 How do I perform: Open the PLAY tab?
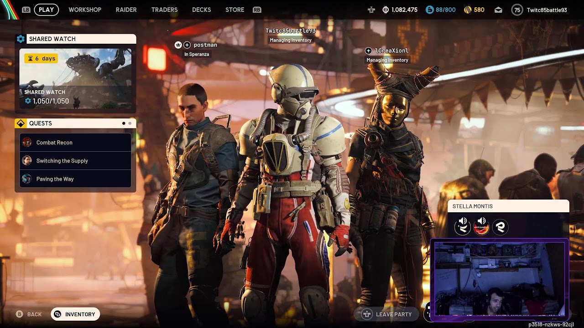46,10
